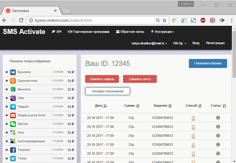The height and width of the screenshot is (163, 236).
Task: Click the Регистрация menu link
Action: coord(215,43)
